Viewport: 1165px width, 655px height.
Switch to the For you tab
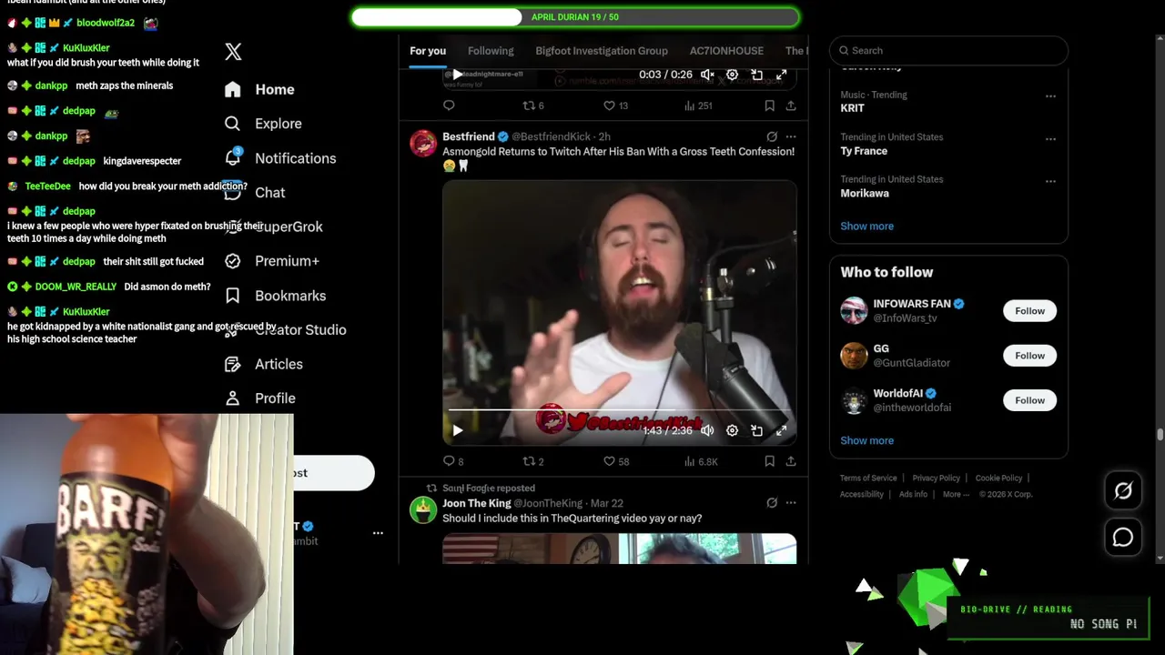coord(428,51)
